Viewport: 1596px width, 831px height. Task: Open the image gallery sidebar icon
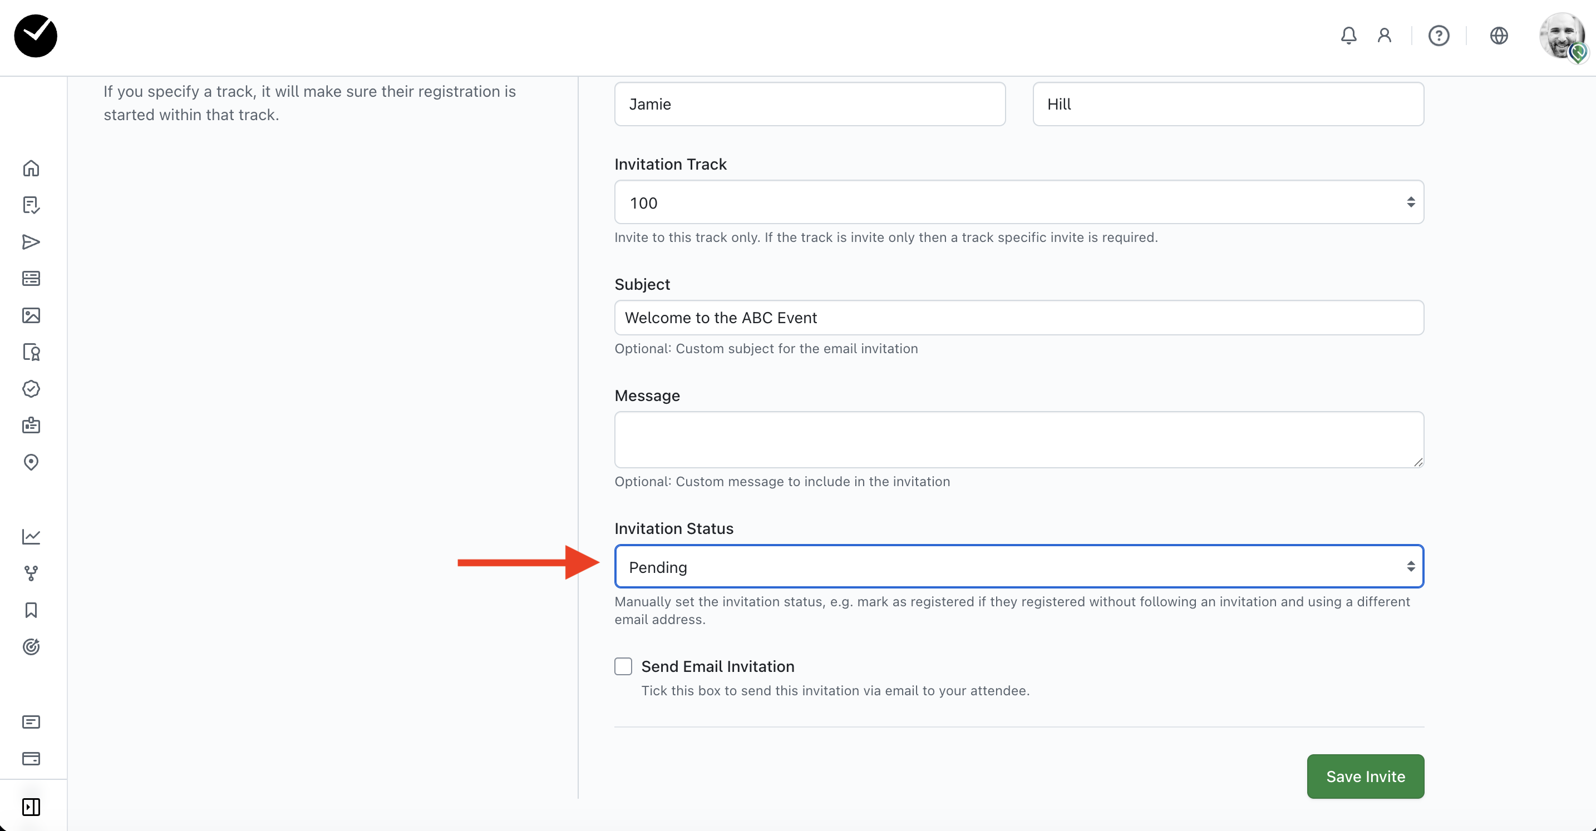coord(31,315)
